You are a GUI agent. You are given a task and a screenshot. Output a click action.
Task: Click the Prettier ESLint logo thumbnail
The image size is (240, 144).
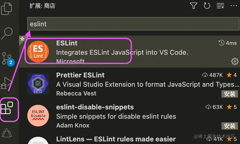pos(38,84)
